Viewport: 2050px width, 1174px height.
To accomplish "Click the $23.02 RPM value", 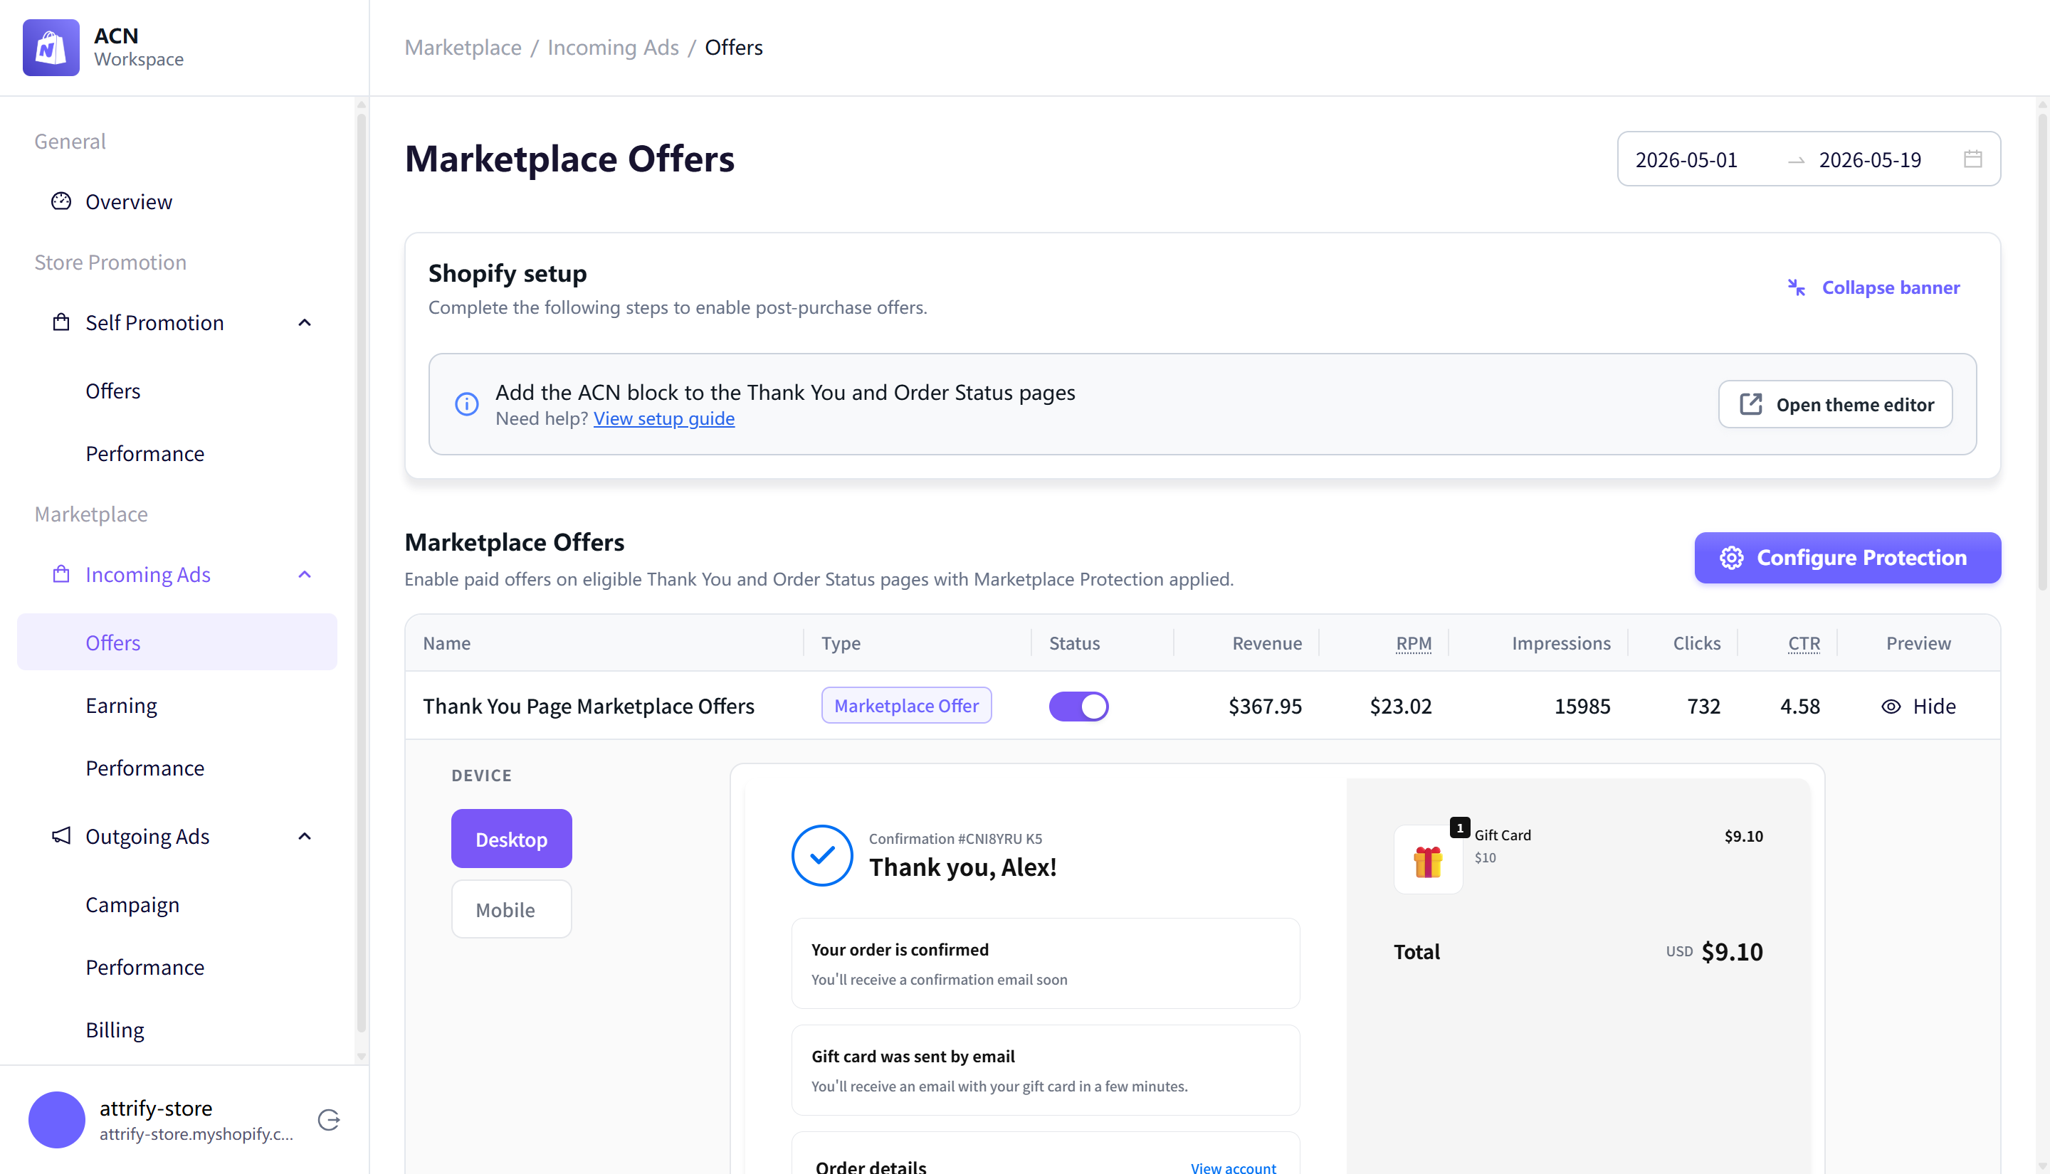I will coord(1401,707).
